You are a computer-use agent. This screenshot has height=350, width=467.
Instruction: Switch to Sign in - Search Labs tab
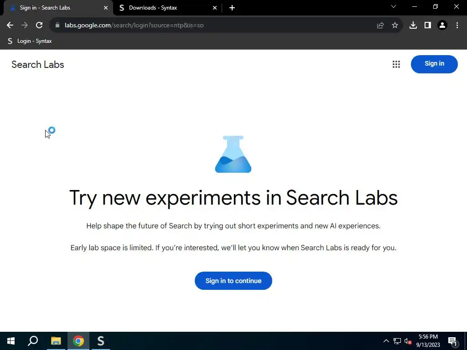[x=58, y=8]
